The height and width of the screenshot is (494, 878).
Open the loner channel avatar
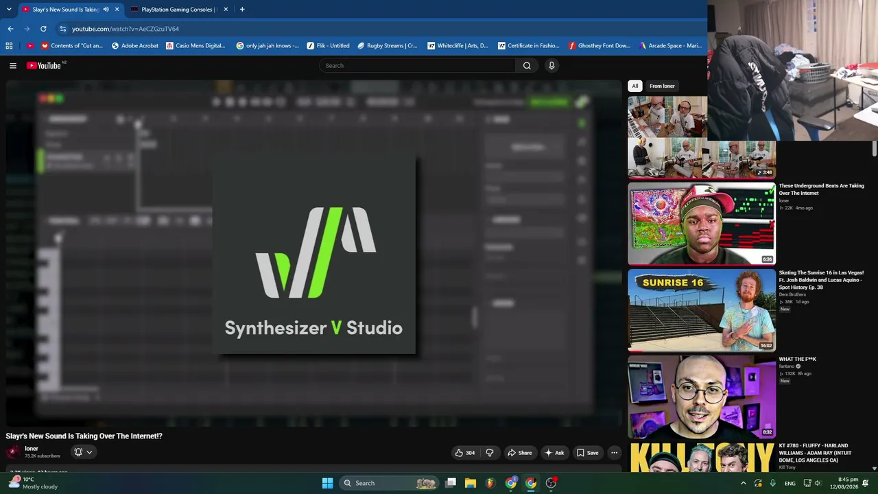pyautogui.click(x=13, y=451)
